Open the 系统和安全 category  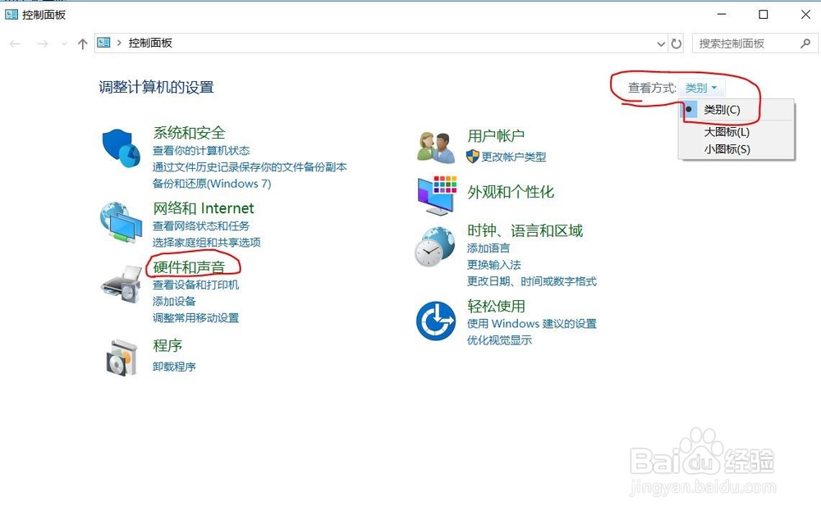tap(189, 133)
